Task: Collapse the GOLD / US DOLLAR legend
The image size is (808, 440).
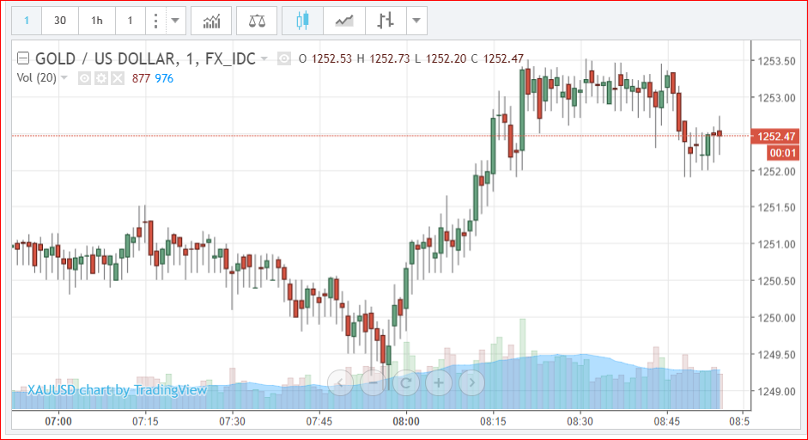Action: click(x=23, y=58)
